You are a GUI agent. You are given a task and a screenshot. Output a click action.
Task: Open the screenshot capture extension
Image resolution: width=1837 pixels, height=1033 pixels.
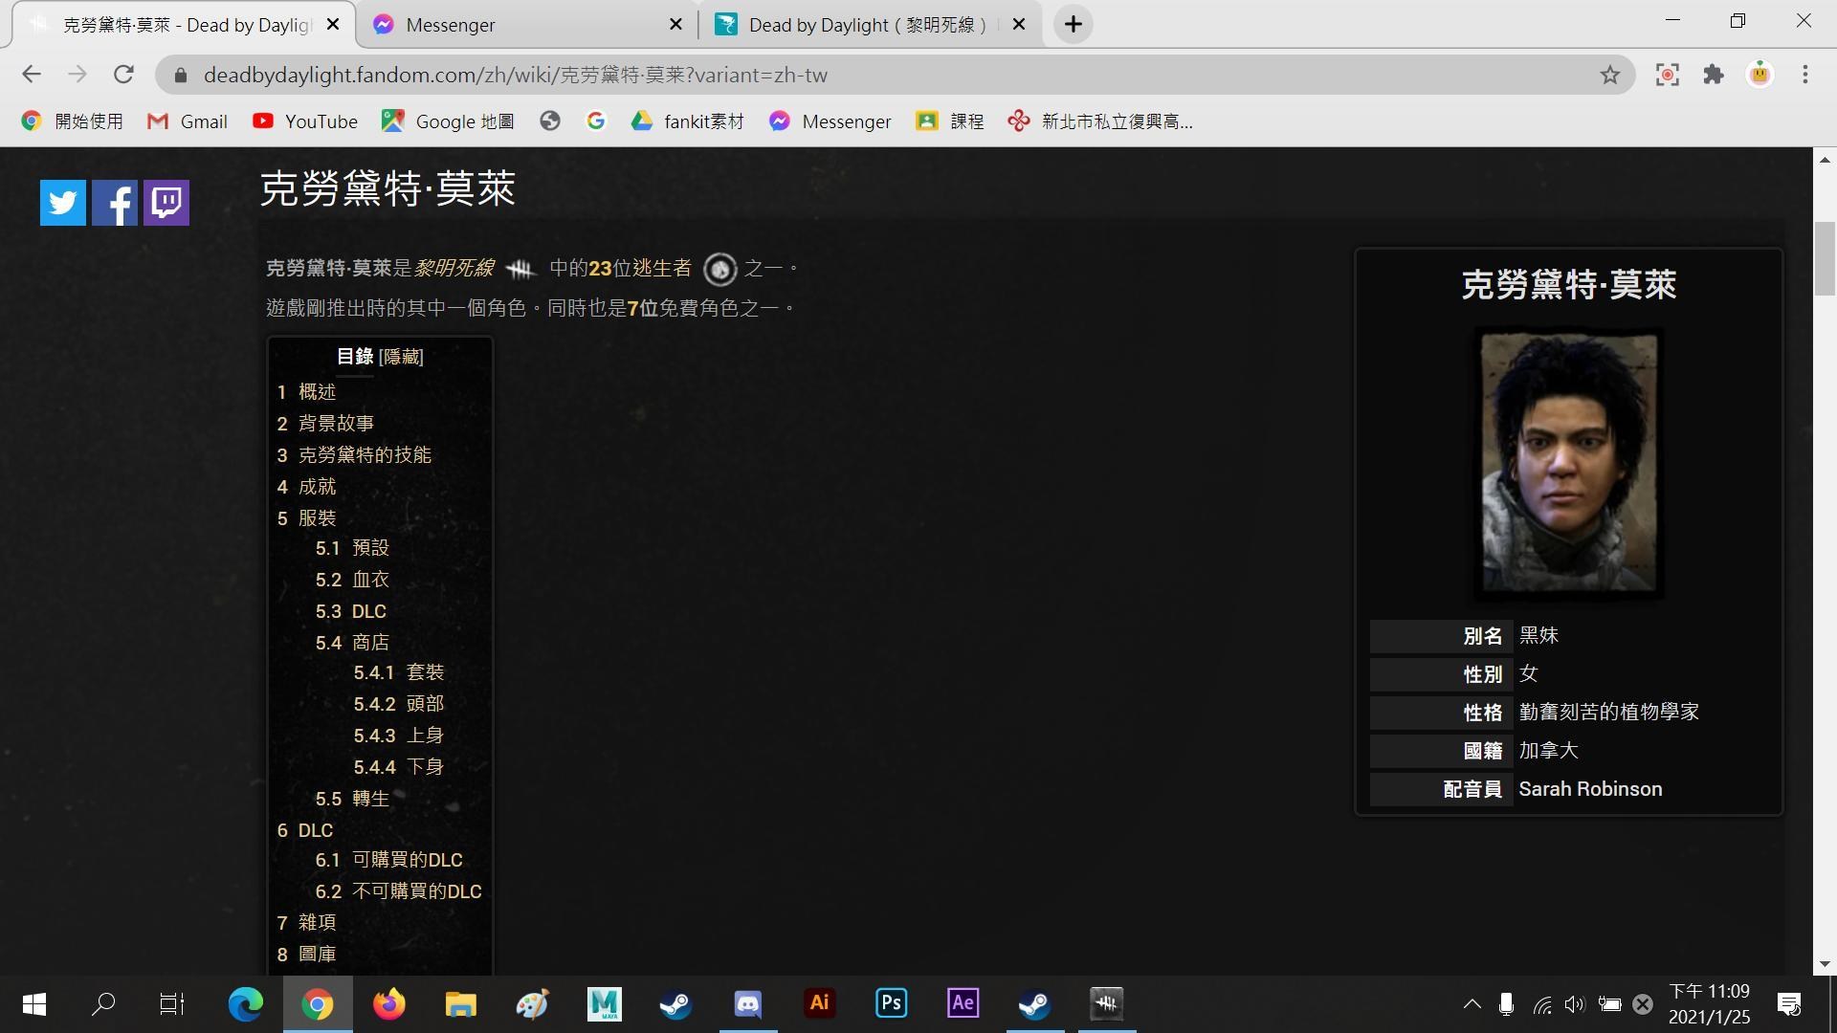click(1668, 75)
